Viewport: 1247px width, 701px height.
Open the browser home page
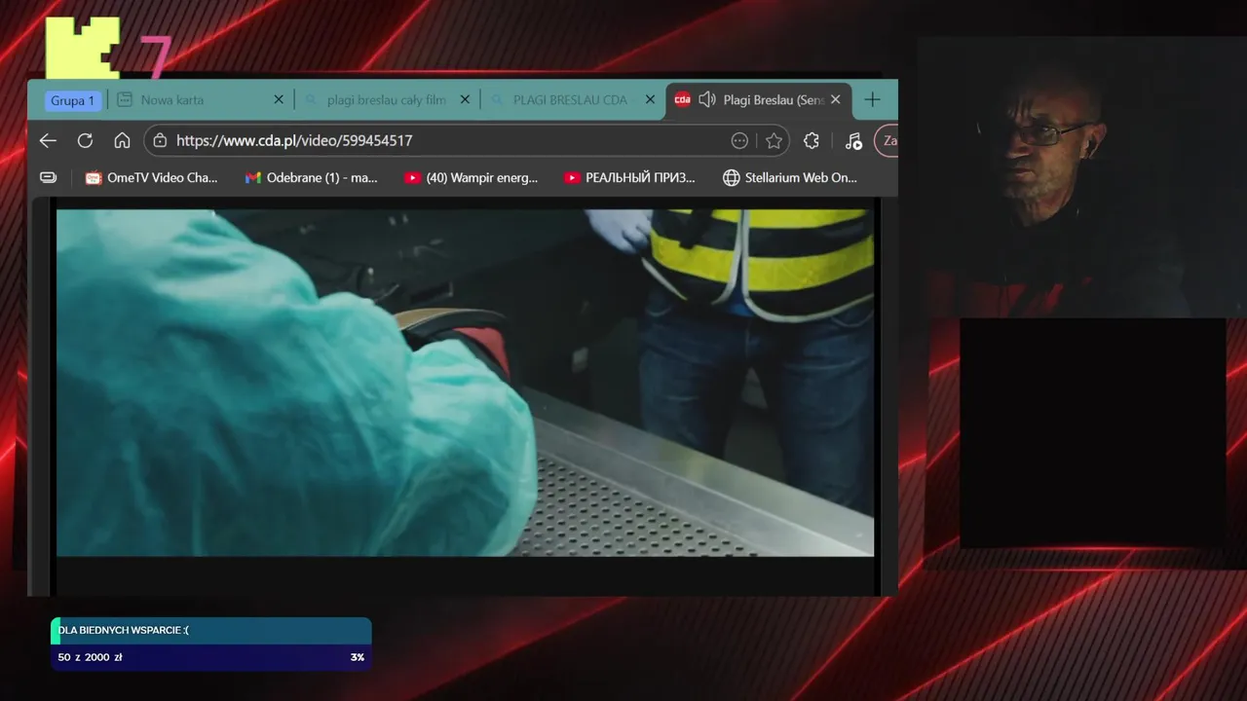pyautogui.click(x=122, y=140)
